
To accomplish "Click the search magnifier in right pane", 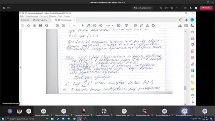I will (x=192, y=32).
